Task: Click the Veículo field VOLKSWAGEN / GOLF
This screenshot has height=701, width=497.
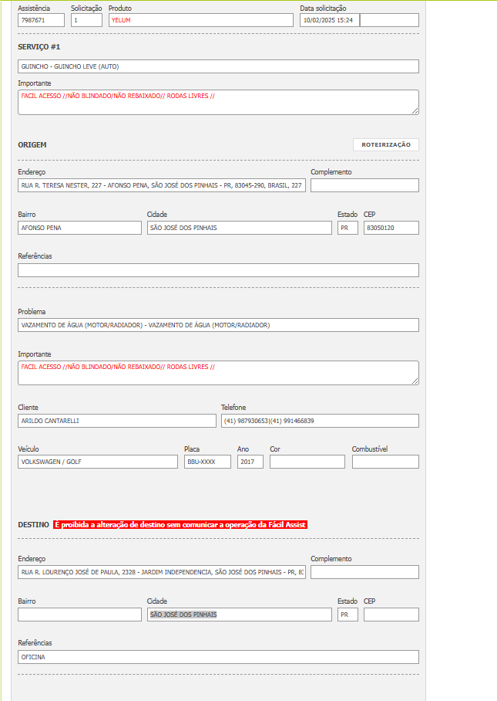Action: [98, 462]
